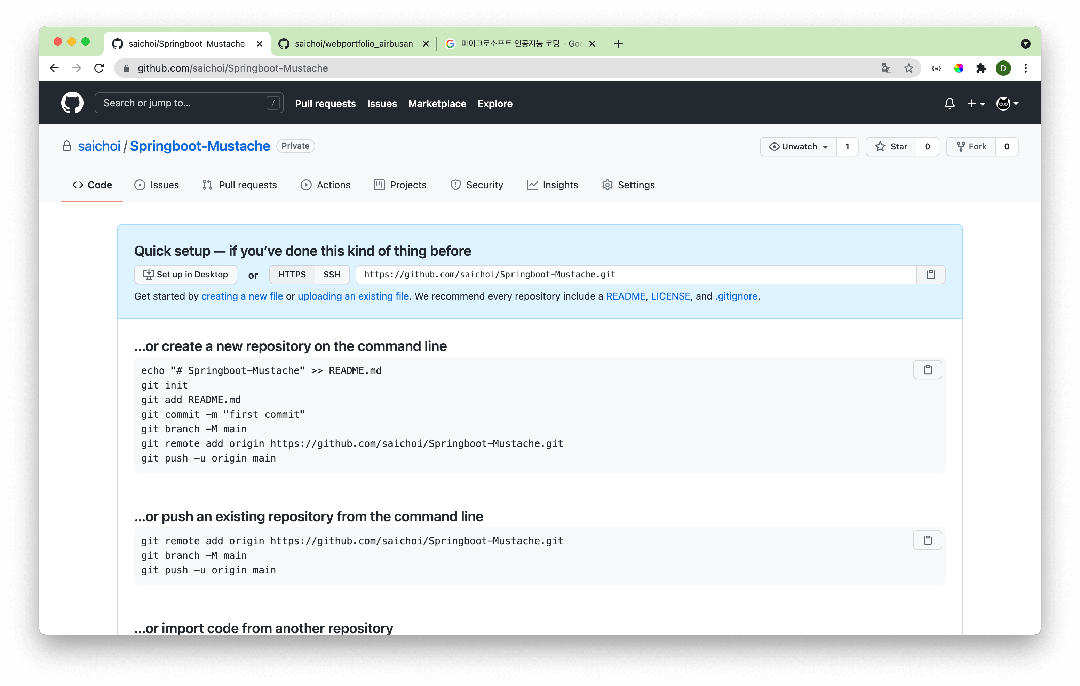Click the browser forward arrow

click(x=77, y=68)
